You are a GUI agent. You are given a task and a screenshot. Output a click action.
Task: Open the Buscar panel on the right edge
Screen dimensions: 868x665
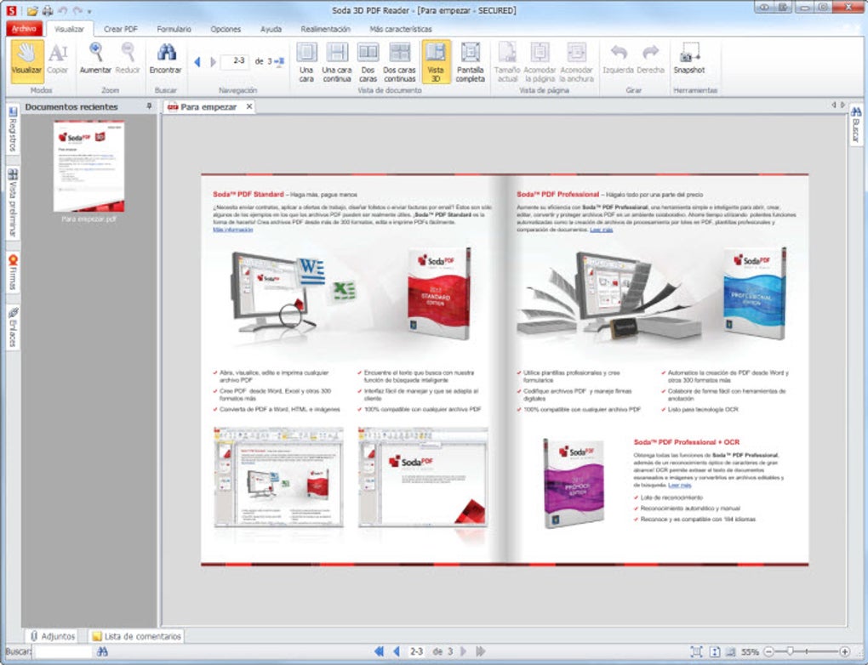(x=856, y=124)
